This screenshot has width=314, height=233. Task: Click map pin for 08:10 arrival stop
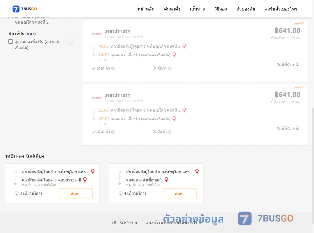click(174, 119)
